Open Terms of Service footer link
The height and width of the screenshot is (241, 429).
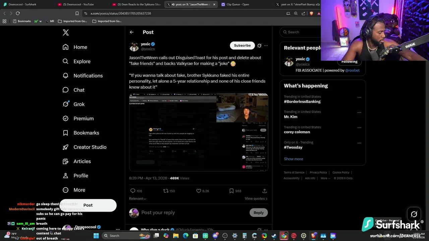click(294, 172)
